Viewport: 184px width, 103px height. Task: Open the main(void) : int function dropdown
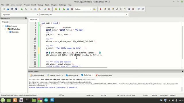pos(84,15)
